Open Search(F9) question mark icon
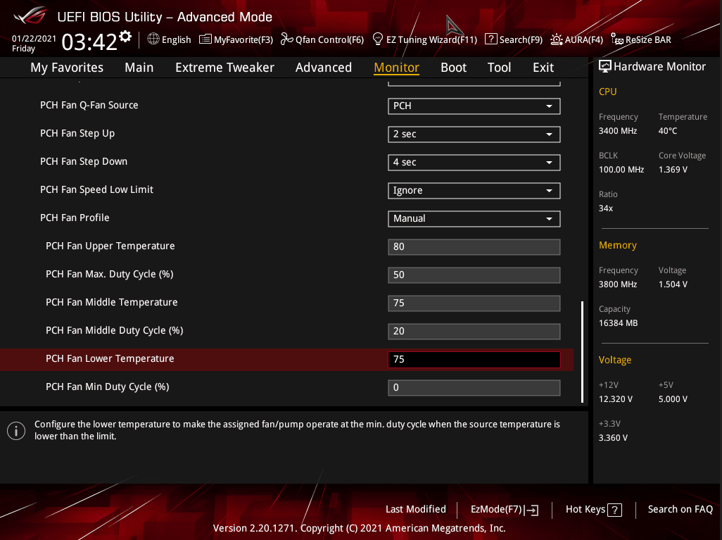Viewport: 722px width, 540px height. coord(491,39)
